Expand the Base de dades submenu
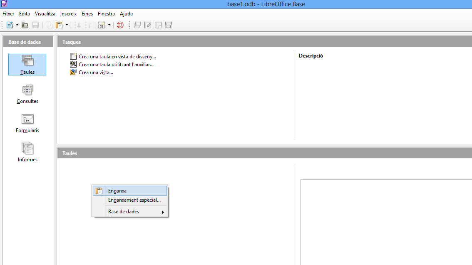The height and width of the screenshot is (265, 472). (x=130, y=212)
